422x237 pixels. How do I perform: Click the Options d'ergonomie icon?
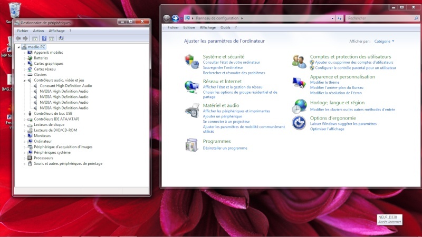click(299, 123)
